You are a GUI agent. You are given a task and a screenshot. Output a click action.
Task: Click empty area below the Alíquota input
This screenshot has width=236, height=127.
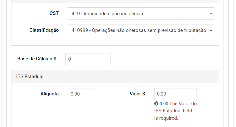[x=80, y=112]
